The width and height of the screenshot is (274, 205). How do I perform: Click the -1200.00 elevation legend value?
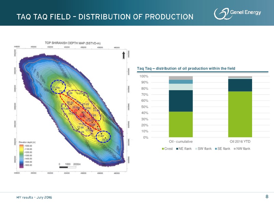point(28,152)
